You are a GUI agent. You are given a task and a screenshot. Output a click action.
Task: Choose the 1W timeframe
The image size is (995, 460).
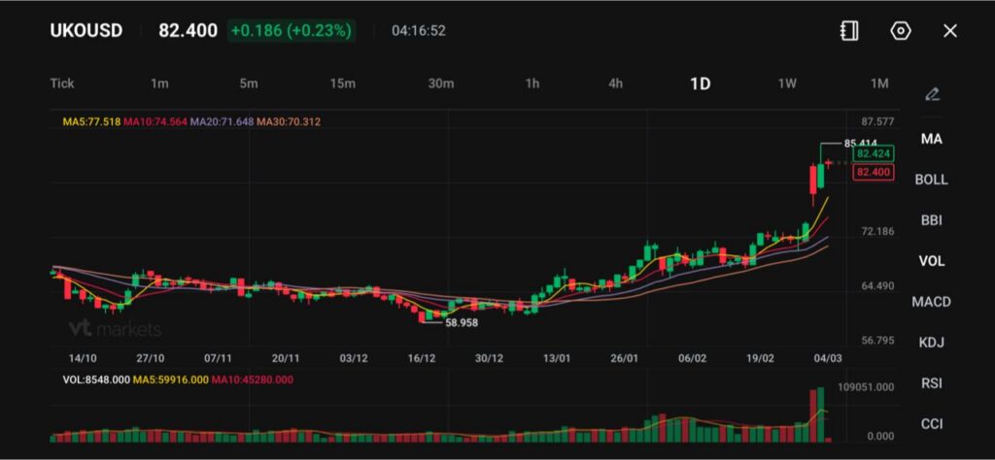point(787,83)
